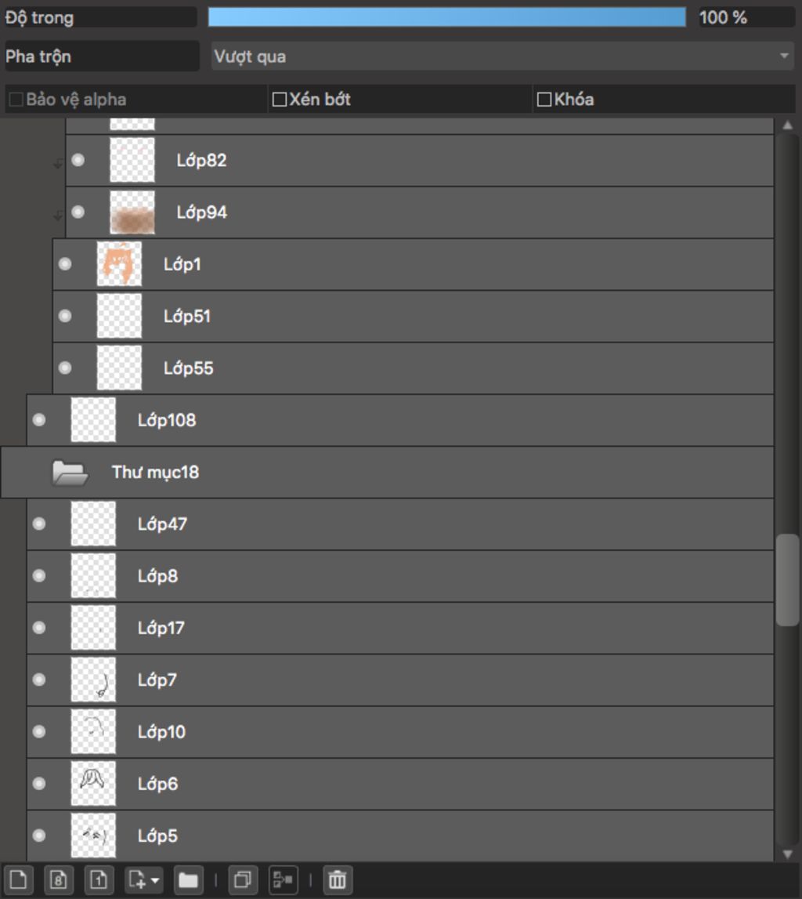Open the add special layer dropdown arrow
This screenshot has height=899, width=802.
(x=155, y=879)
